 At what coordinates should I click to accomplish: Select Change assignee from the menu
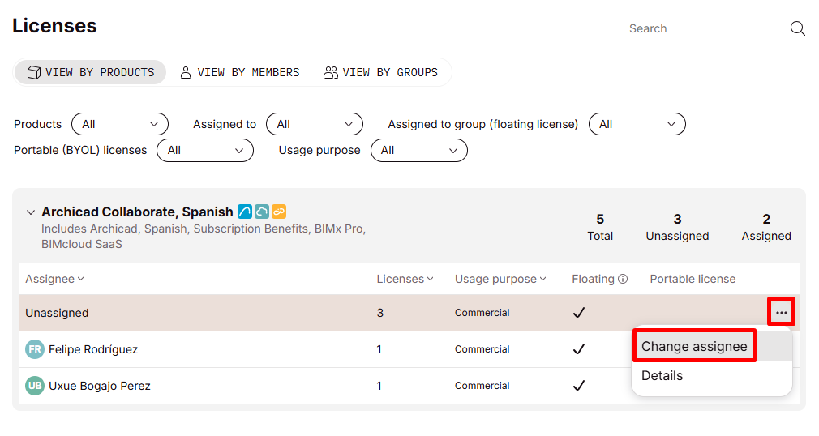[x=694, y=346]
